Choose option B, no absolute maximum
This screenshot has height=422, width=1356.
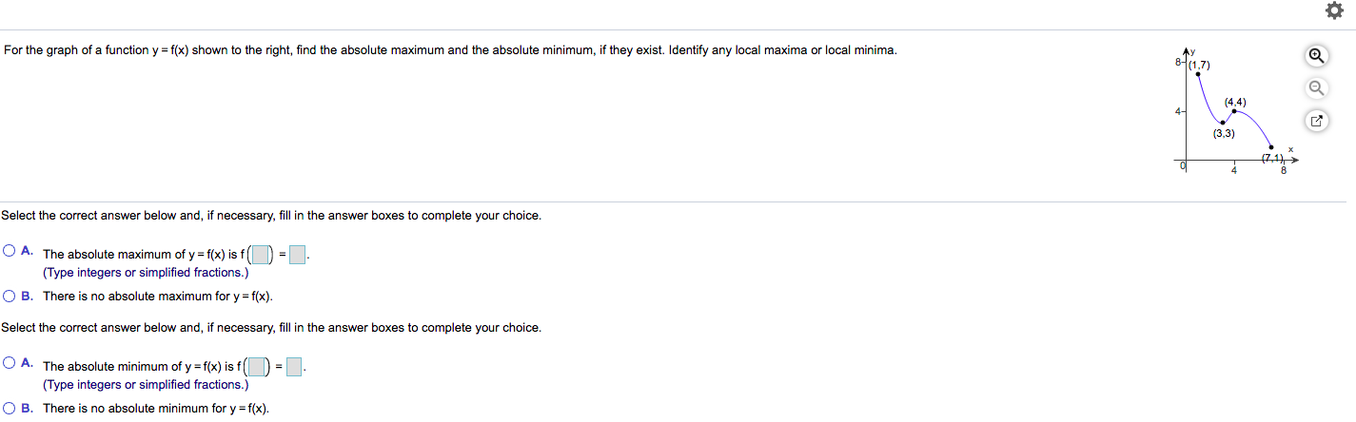pos(10,296)
